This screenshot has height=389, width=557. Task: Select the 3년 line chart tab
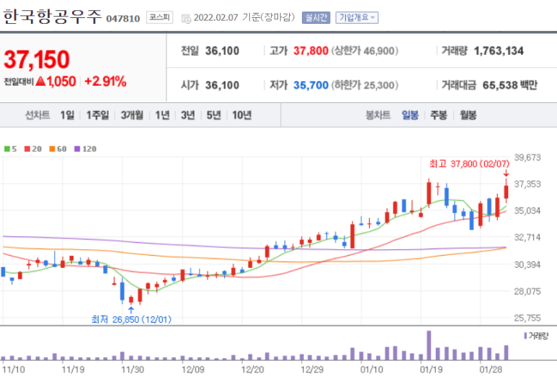click(188, 115)
